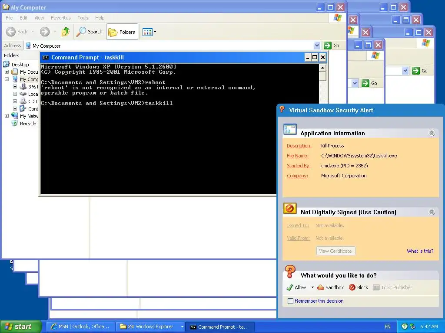Expand the Control Panel tree node
The width and height of the screenshot is (445, 333).
[x=15, y=109]
